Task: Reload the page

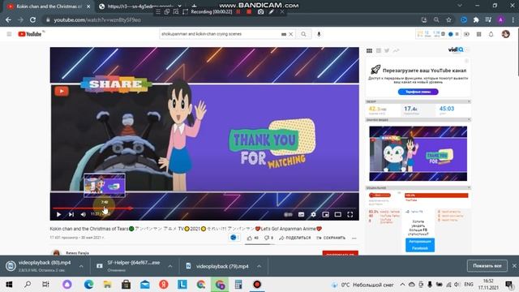Action: coord(32,19)
